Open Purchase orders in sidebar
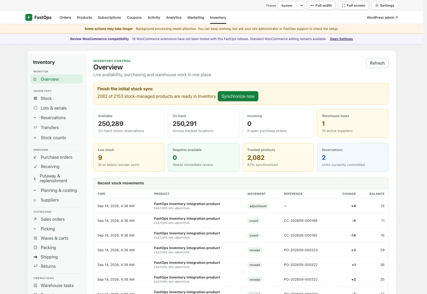The height and width of the screenshot is (294, 427). (56, 157)
